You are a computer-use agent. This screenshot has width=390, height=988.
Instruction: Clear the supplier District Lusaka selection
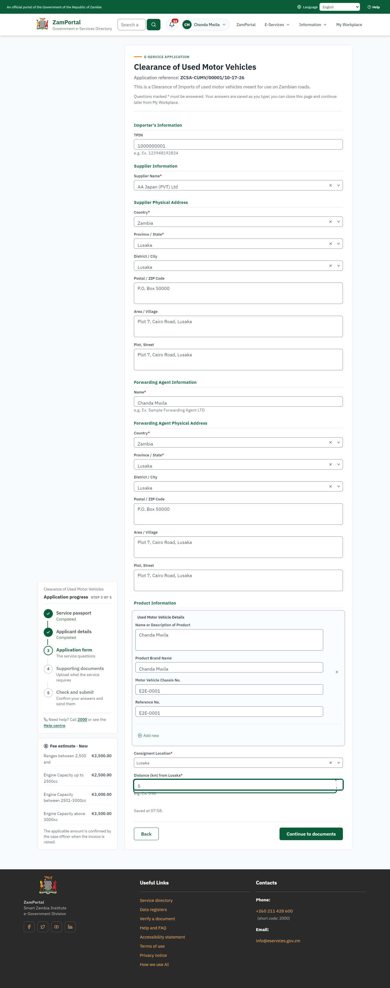(330, 266)
